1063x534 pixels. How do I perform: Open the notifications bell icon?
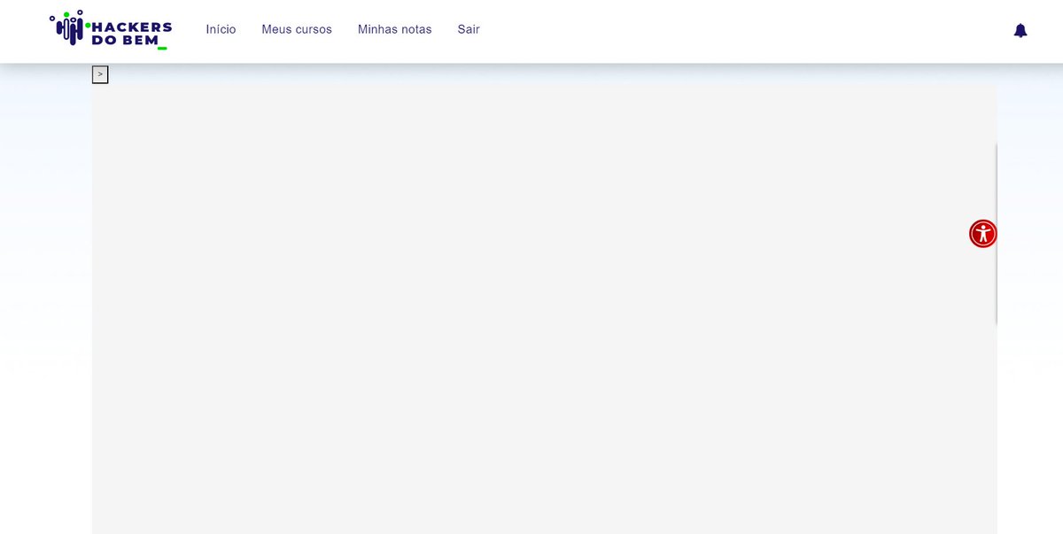pos(1020,30)
